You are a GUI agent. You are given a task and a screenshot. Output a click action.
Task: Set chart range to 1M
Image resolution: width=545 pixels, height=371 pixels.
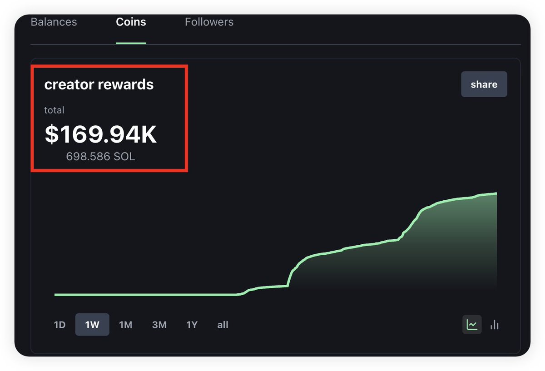[125, 325]
